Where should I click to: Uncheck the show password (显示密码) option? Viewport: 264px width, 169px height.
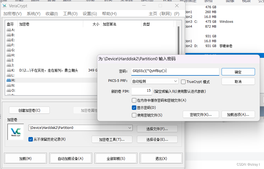(134, 108)
